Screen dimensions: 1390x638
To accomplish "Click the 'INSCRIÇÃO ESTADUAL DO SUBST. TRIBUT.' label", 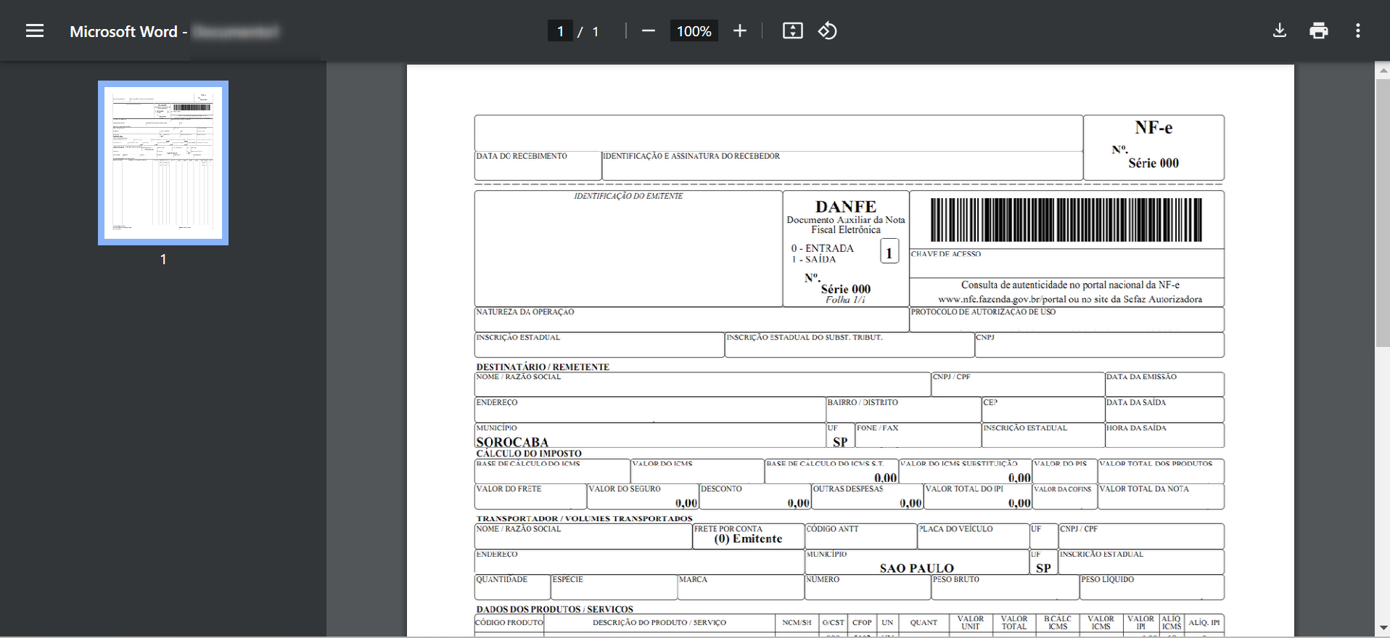I will click(805, 338).
